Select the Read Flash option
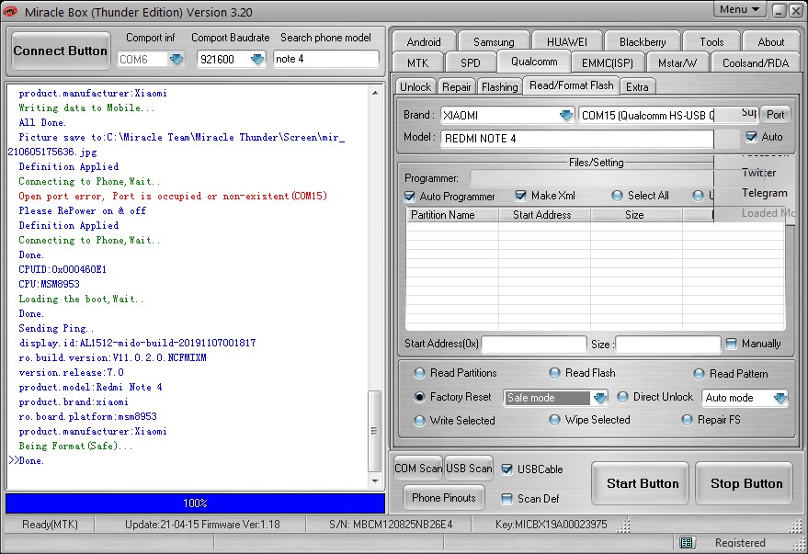 pyautogui.click(x=554, y=373)
